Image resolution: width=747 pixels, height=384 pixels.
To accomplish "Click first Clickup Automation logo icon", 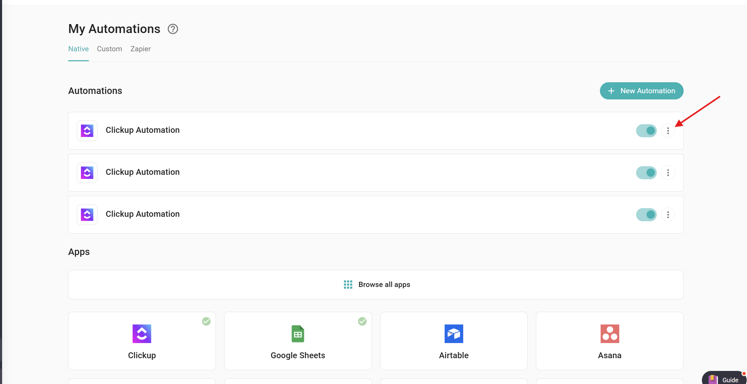I will click(x=87, y=131).
